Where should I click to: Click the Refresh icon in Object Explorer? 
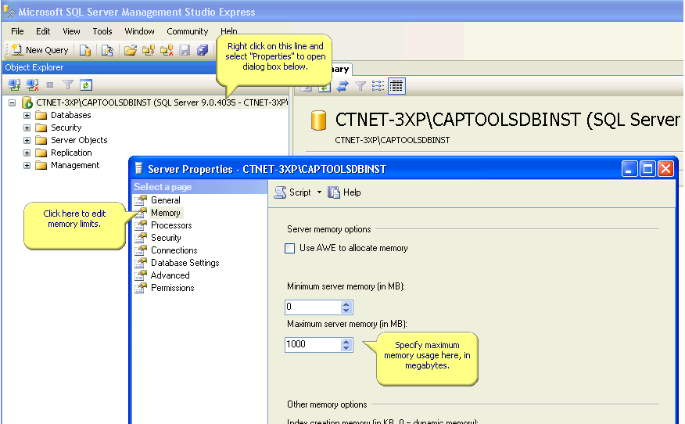point(86,84)
